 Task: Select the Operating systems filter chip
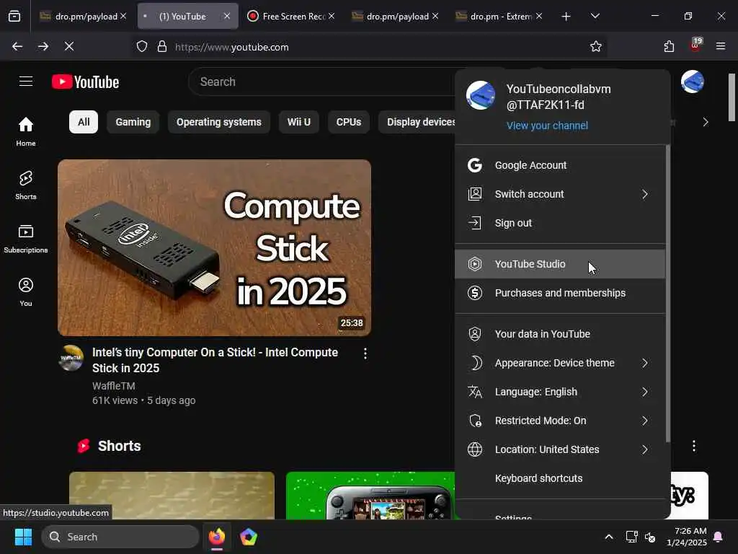click(219, 122)
